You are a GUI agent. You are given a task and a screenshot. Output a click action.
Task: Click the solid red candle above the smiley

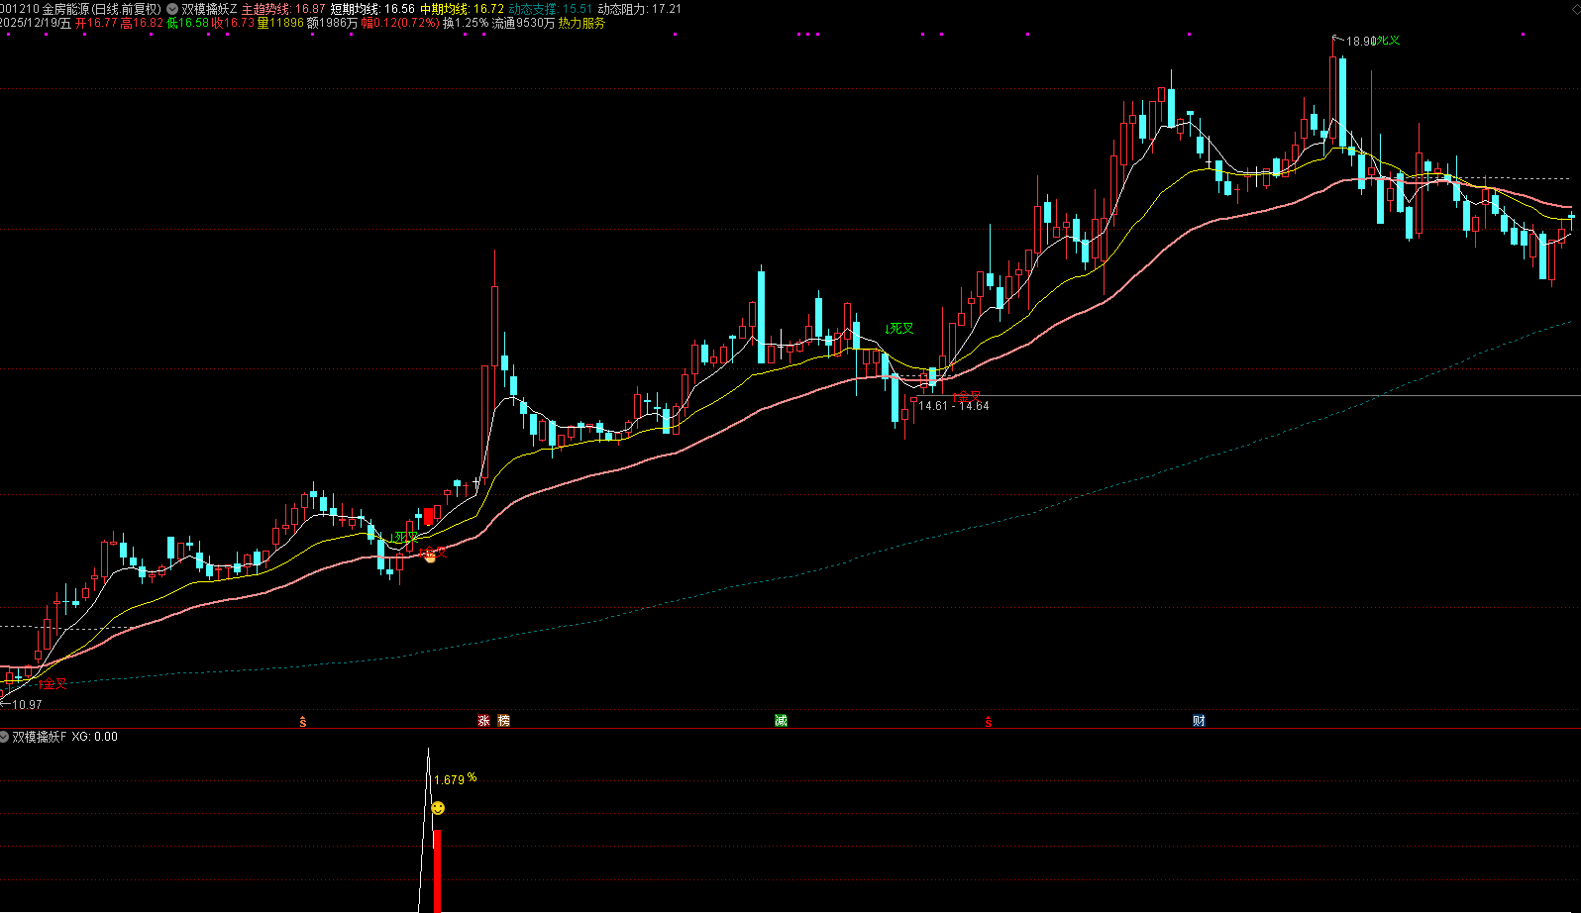click(x=429, y=516)
